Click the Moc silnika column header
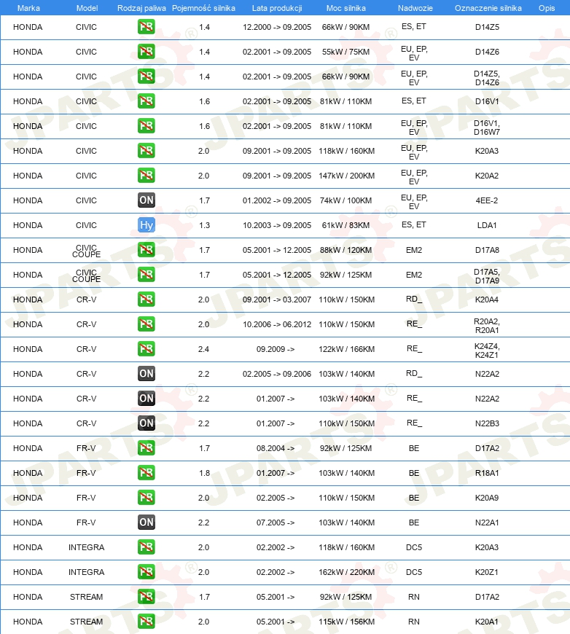Screen dimensions: 570x634 (x=346, y=8)
